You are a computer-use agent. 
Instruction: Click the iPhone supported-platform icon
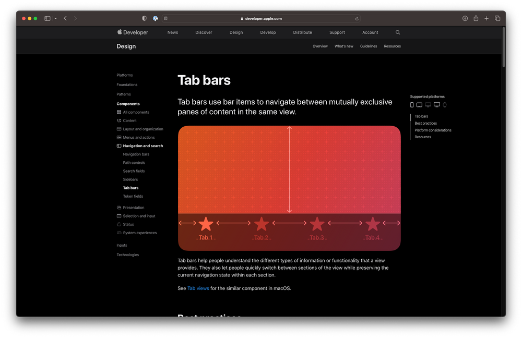412,105
